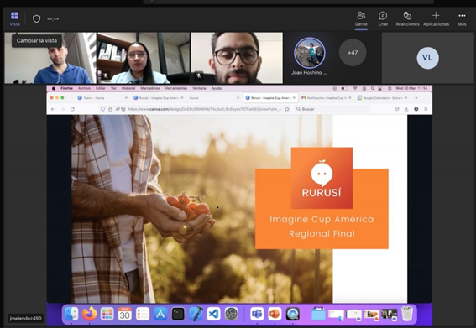The width and height of the screenshot is (476, 328).
Task: Show the +47 additional participants
Action: [x=353, y=53]
